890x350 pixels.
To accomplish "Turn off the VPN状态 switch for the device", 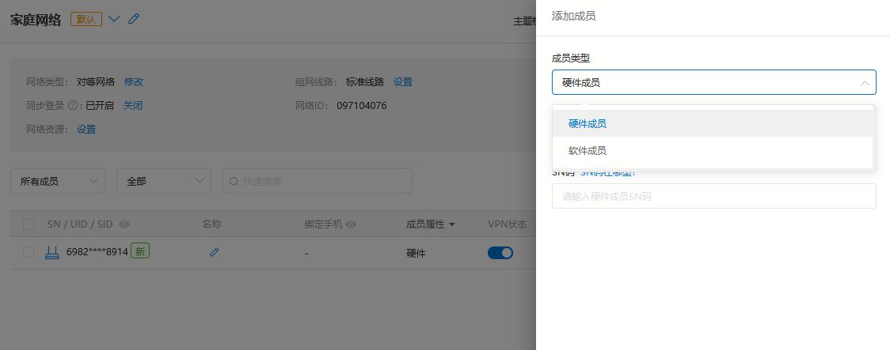I will point(500,253).
